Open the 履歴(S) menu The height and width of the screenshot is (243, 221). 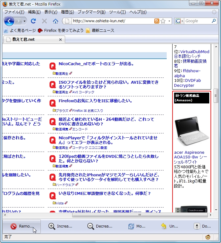click(67, 12)
